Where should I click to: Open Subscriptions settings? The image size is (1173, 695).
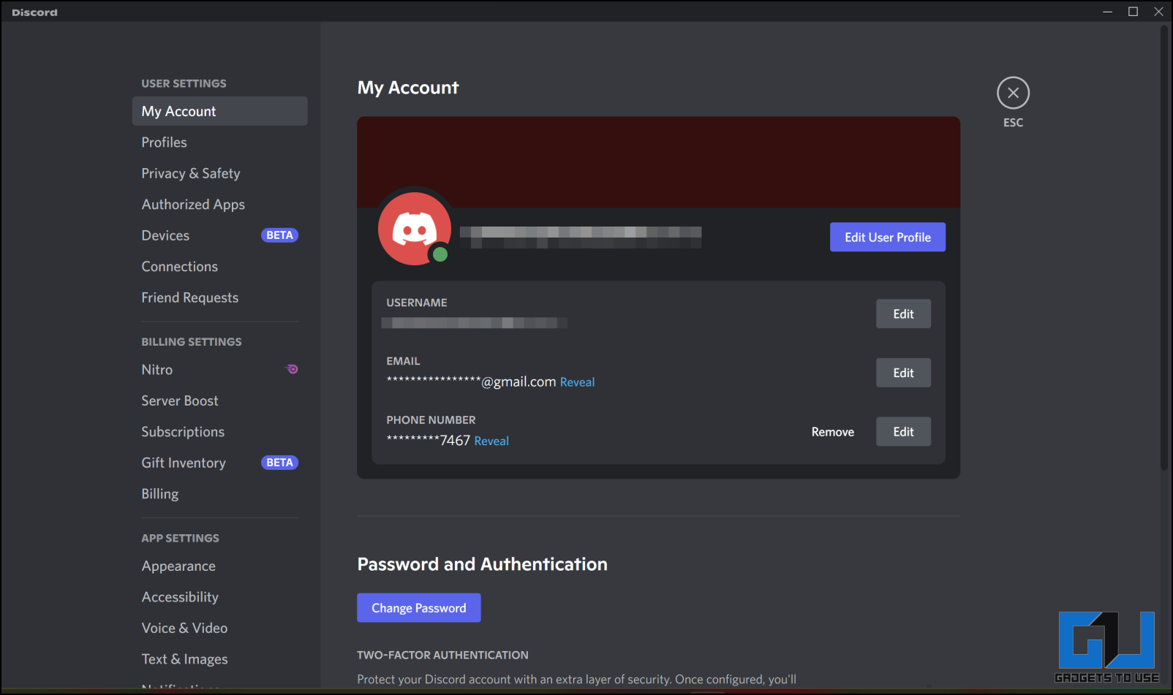pyautogui.click(x=219, y=432)
